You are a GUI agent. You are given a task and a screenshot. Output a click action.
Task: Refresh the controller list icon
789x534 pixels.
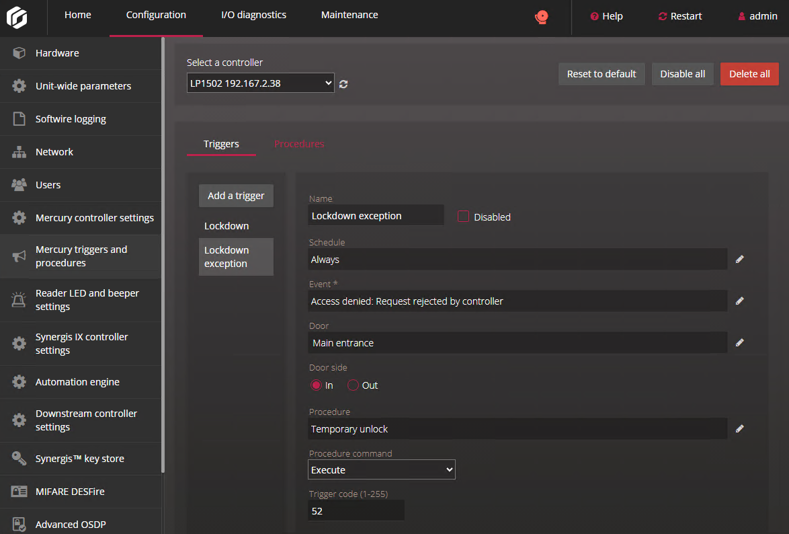343,84
